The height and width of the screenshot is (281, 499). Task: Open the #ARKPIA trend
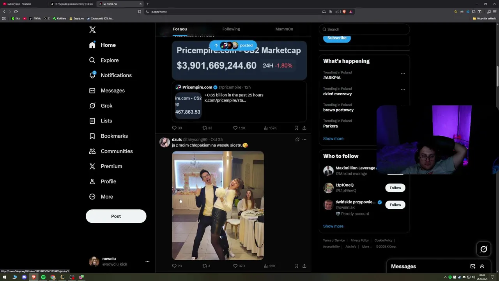pyautogui.click(x=332, y=78)
